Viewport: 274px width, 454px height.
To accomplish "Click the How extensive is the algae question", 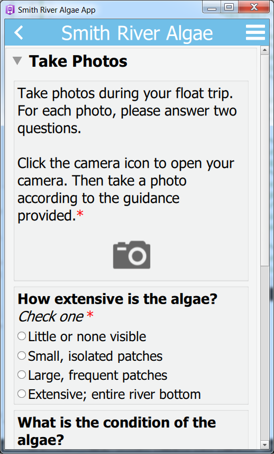I will pos(117,299).
